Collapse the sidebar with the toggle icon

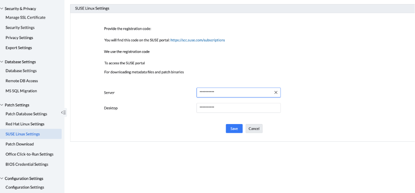click(x=64, y=112)
